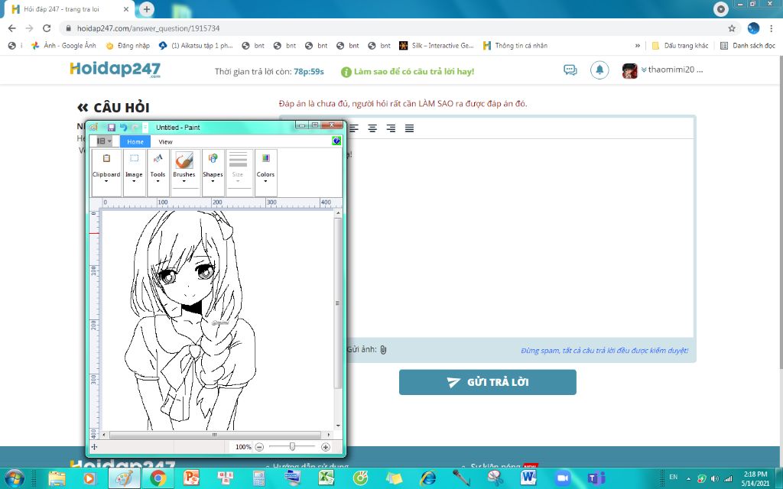Open a new Chrome tab
Screen dimensions: 783x489
tap(146, 9)
